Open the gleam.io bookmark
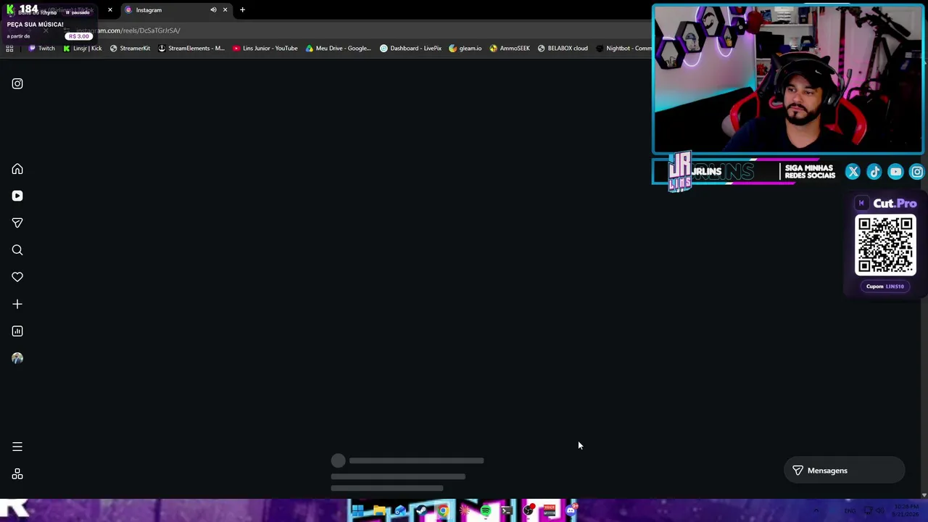Screen dimensions: 928x522 465,49
